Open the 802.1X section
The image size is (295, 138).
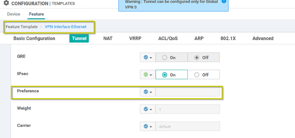(228, 38)
